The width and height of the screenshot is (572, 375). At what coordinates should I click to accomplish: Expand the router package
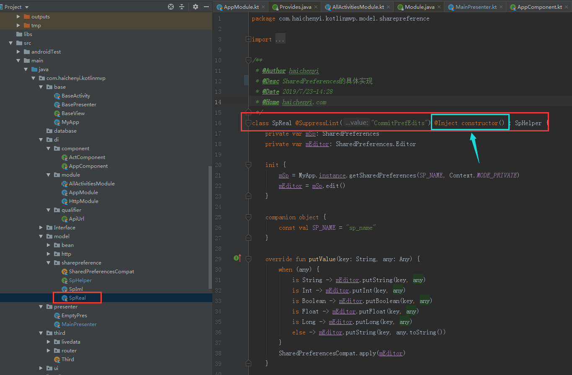48,351
